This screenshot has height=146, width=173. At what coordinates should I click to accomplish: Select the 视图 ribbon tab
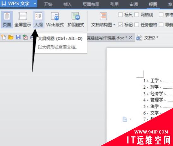point(153,4)
